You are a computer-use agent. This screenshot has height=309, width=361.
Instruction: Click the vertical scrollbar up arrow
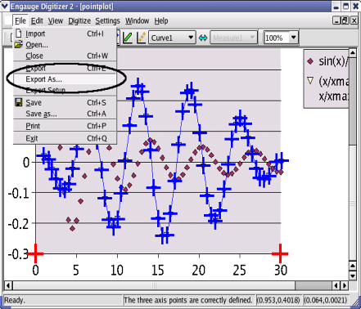353,52
